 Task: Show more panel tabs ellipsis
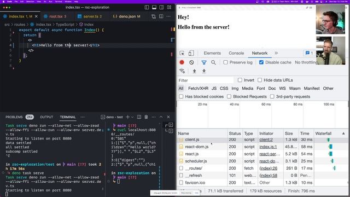[83, 117]
